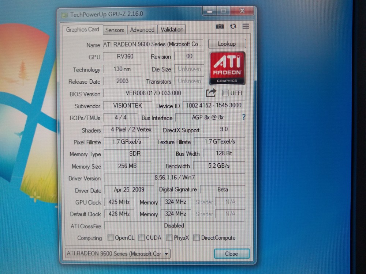Click the Technology field showing 130 nm
Viewport: 366px width, 274px height.
(x=122, y=69)
